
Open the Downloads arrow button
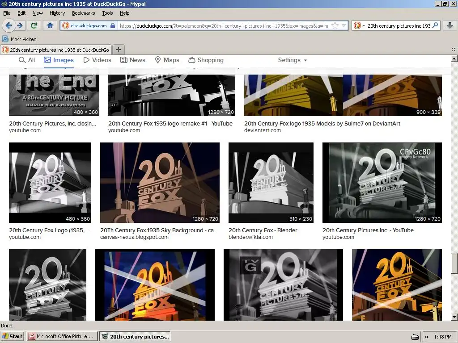click(x=450, y=25)
